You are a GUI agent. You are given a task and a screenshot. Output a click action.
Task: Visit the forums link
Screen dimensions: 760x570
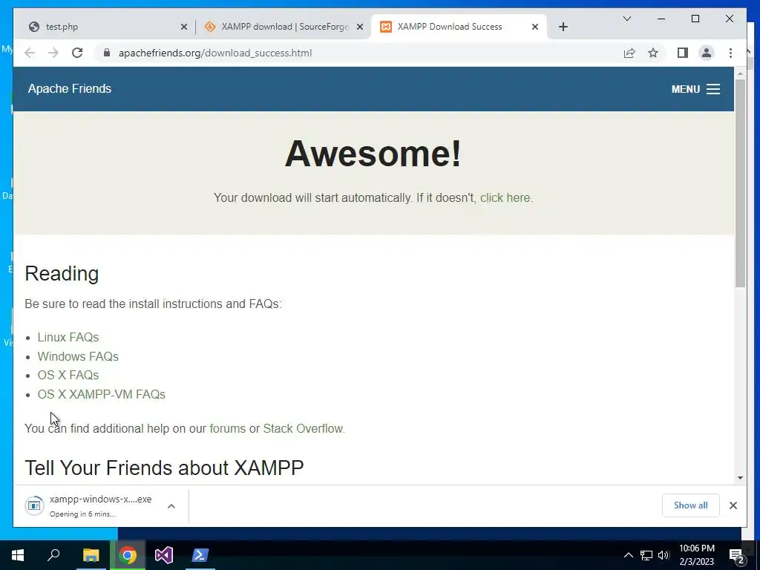[x=227, y=428]
